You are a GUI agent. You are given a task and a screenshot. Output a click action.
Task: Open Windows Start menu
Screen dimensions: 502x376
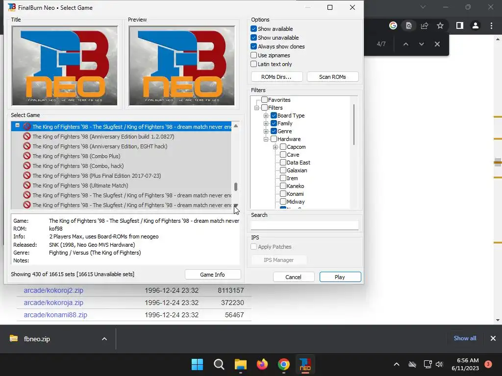pyautogui.click(x=197, y=364)
